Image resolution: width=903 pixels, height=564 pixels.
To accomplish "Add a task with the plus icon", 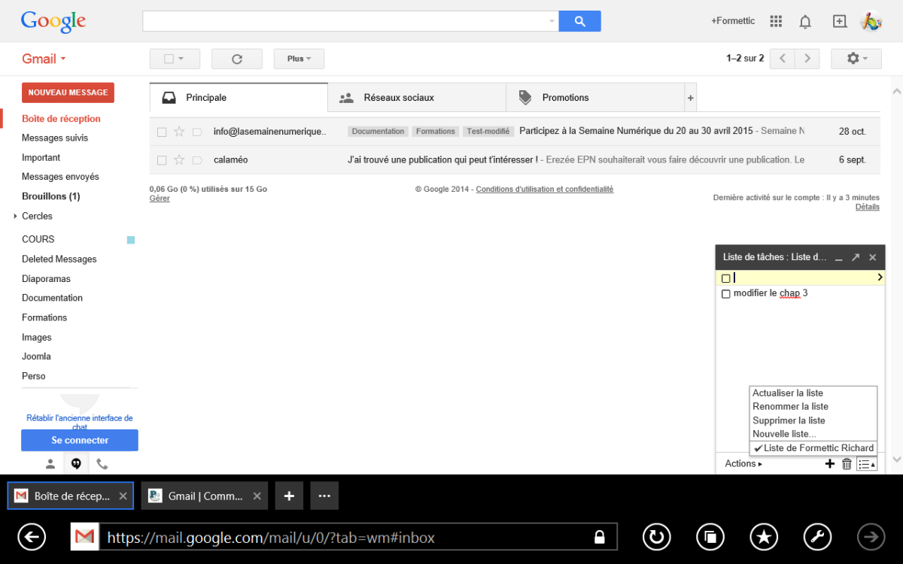I will click(x=830, y=464).
